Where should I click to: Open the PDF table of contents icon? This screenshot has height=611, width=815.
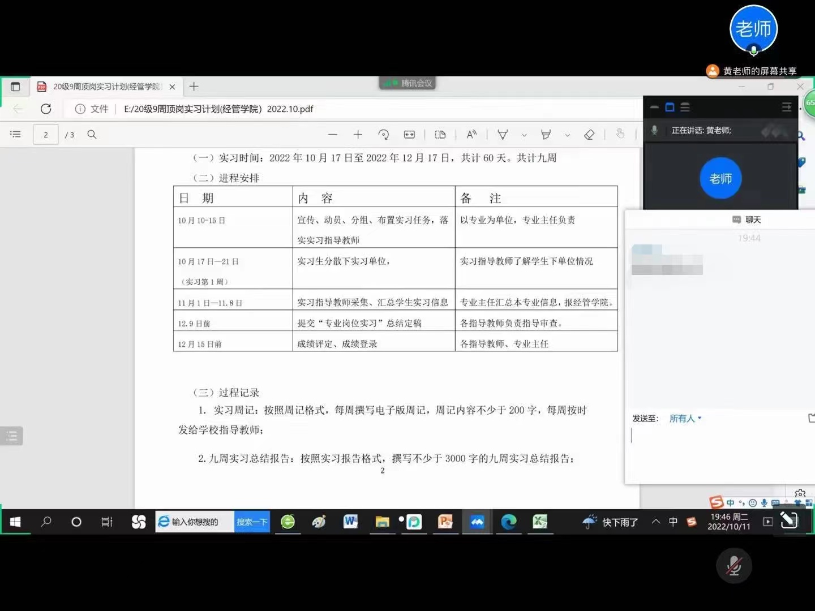click(x=16, y=135)
